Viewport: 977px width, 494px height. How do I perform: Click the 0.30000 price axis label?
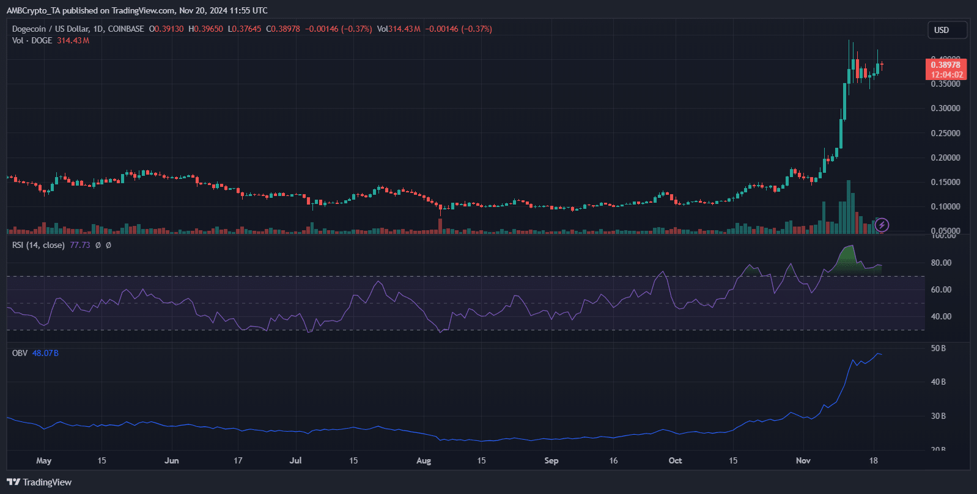coord(945,108)
